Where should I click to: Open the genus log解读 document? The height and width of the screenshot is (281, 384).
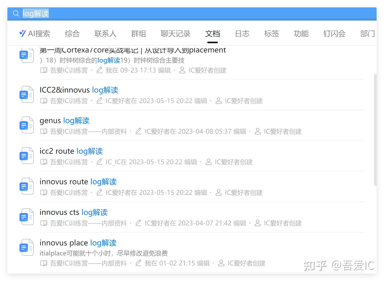pos(64,120)
